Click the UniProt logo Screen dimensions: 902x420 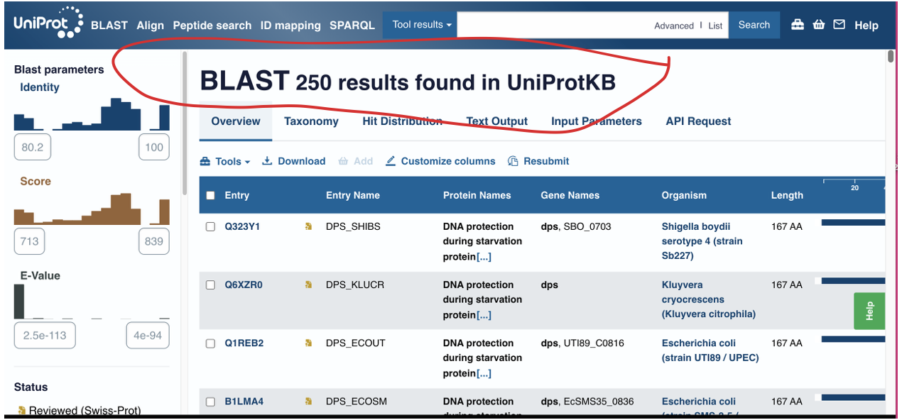(x=48, y=23)
